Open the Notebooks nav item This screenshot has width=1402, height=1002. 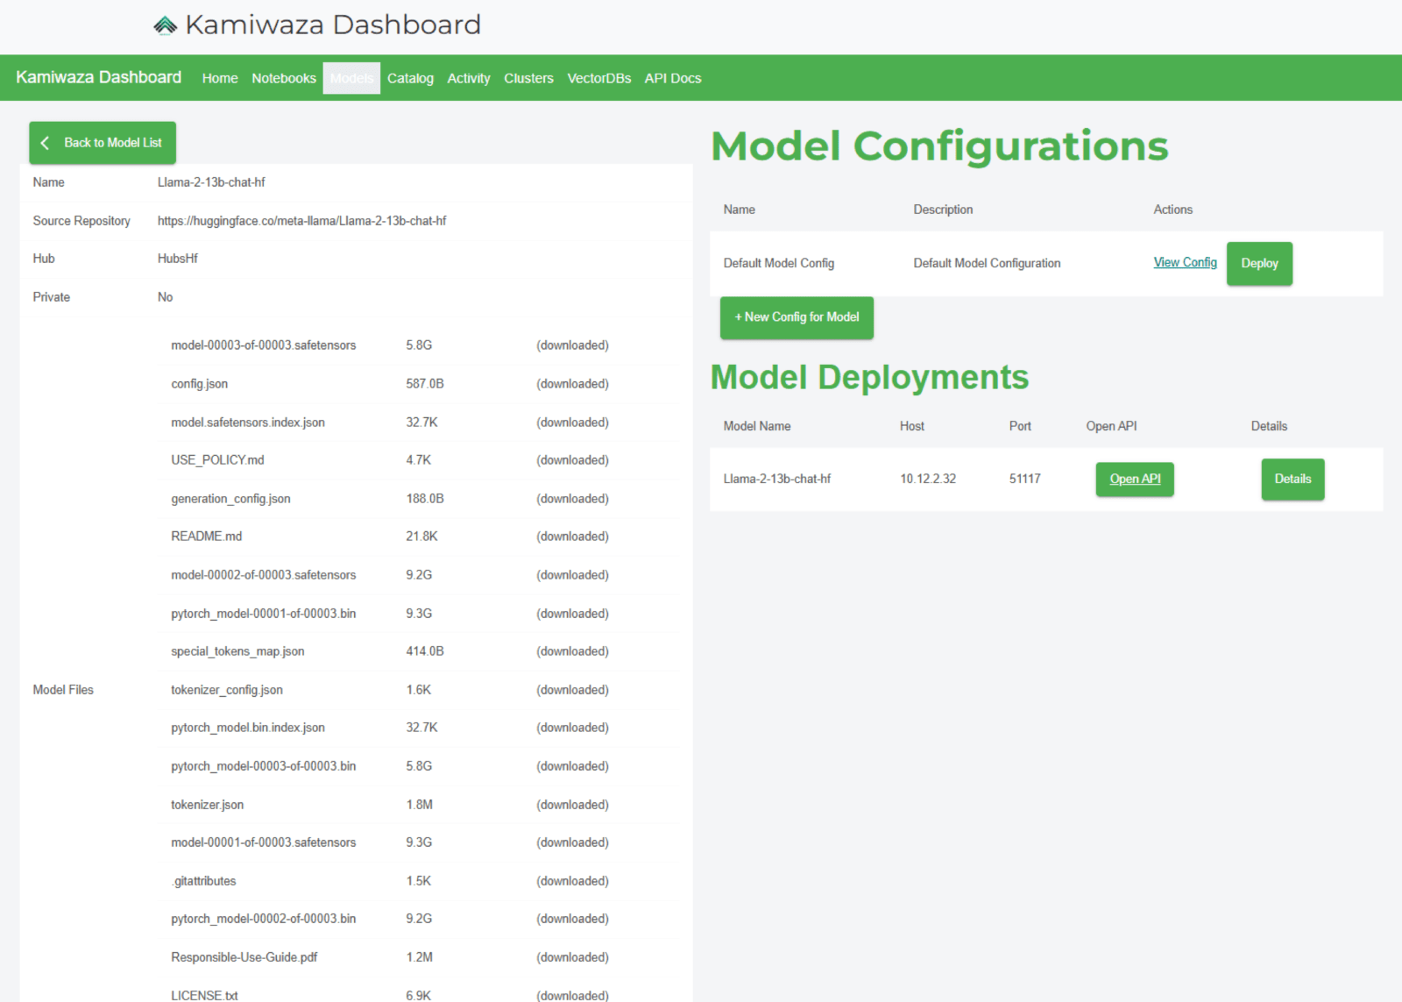pyautogui.click(x=284, y=78)
